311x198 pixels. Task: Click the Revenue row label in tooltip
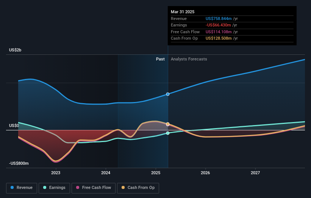[179, 19]
